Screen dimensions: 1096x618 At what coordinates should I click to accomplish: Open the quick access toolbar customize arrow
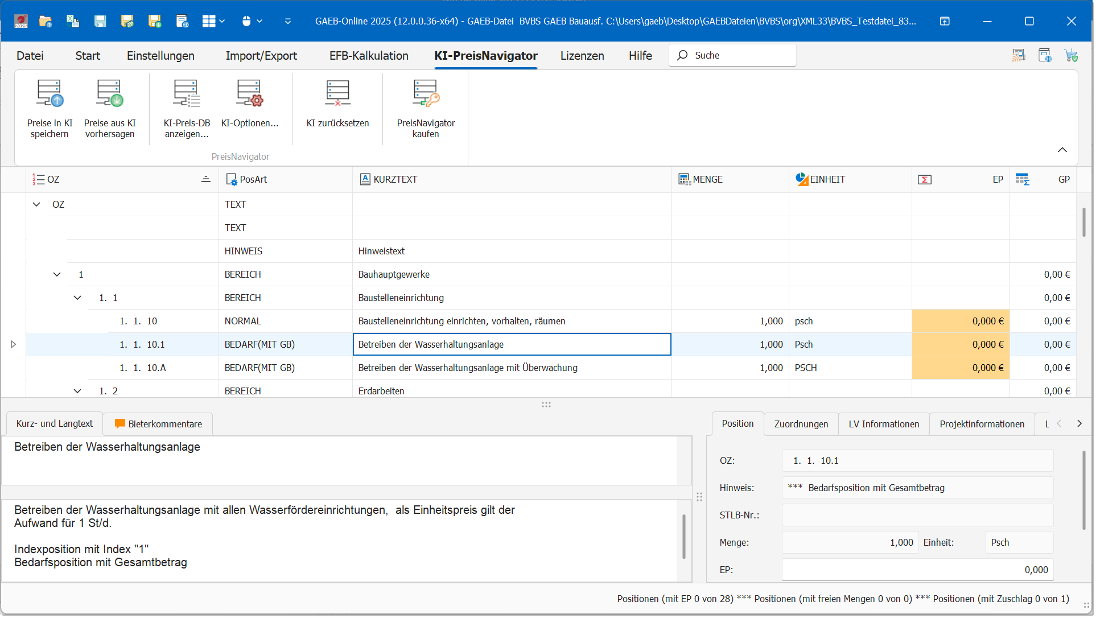click(x=288, y=22)
